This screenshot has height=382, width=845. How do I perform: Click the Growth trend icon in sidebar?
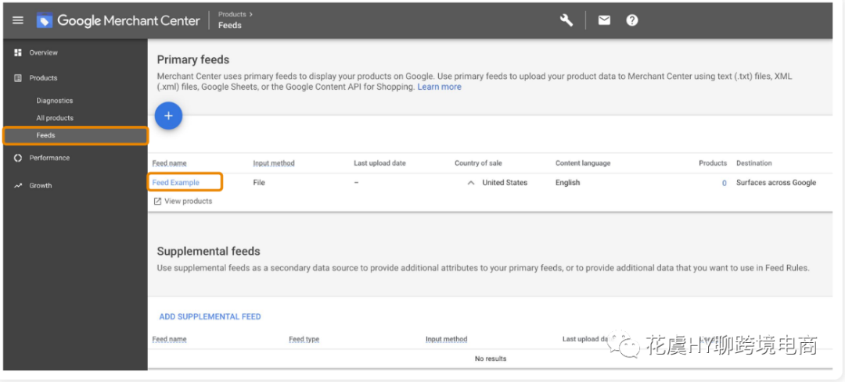pos(18,186)
